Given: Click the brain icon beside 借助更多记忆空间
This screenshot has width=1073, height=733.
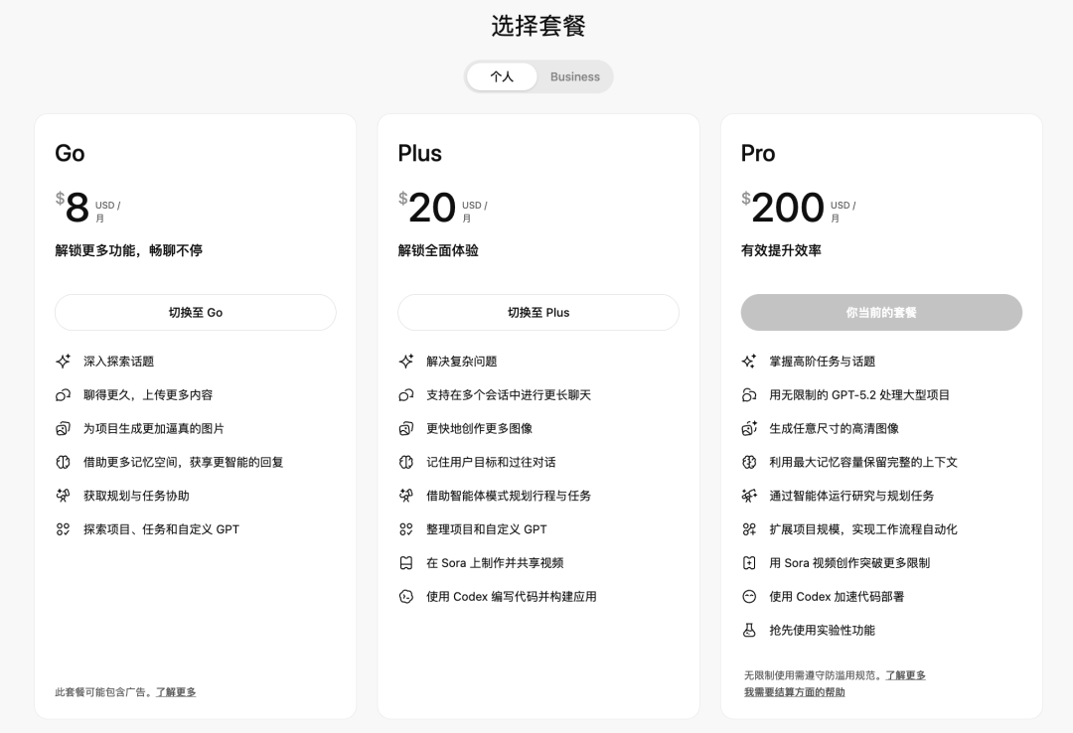Looking at the screenshot, I should [63, 462].
